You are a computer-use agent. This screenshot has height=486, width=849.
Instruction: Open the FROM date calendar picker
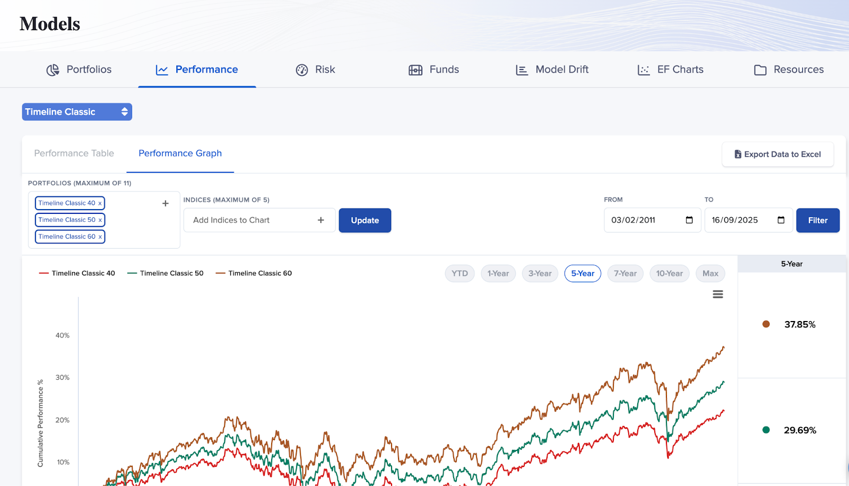pyautogui.click(x=689, y=220)
